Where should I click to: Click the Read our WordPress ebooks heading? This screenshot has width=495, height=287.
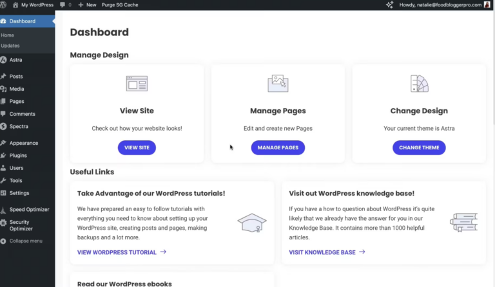point(124,284)
